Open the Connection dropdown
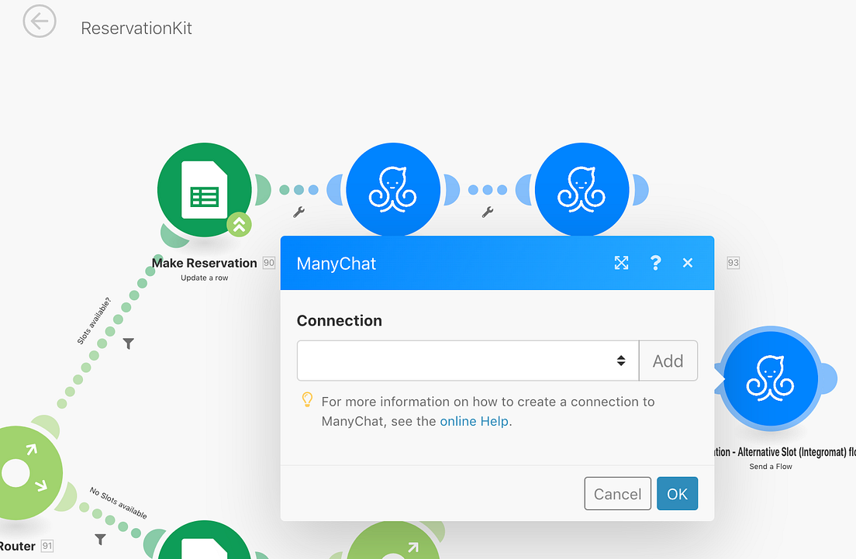Image resolution: width=856 pixels, height=559 pixels. click(x=468, y=361)
